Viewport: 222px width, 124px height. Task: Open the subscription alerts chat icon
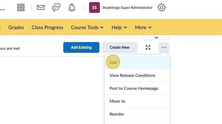(56, 7)
